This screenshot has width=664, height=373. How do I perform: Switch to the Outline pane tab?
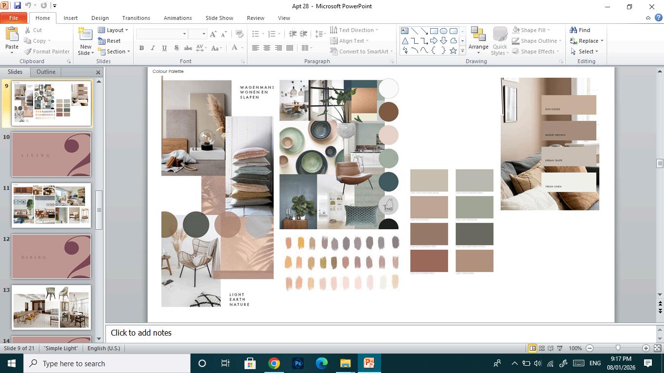pos(46,72)
